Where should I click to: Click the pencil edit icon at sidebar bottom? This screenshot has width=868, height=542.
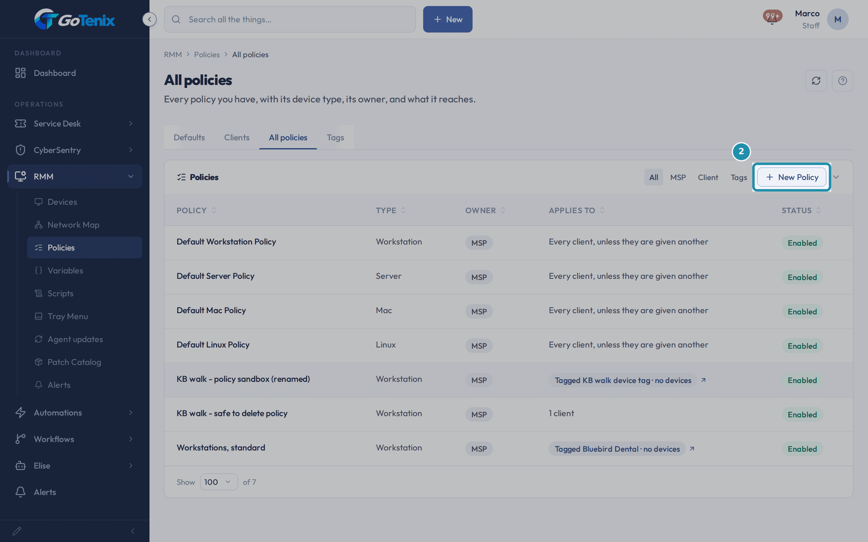click(17, 531)
